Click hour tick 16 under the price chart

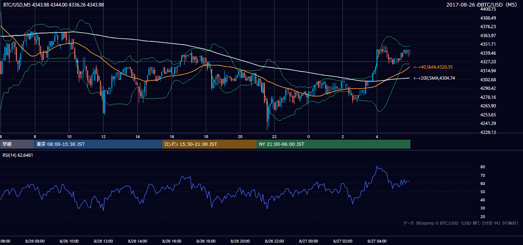[172, 137]
